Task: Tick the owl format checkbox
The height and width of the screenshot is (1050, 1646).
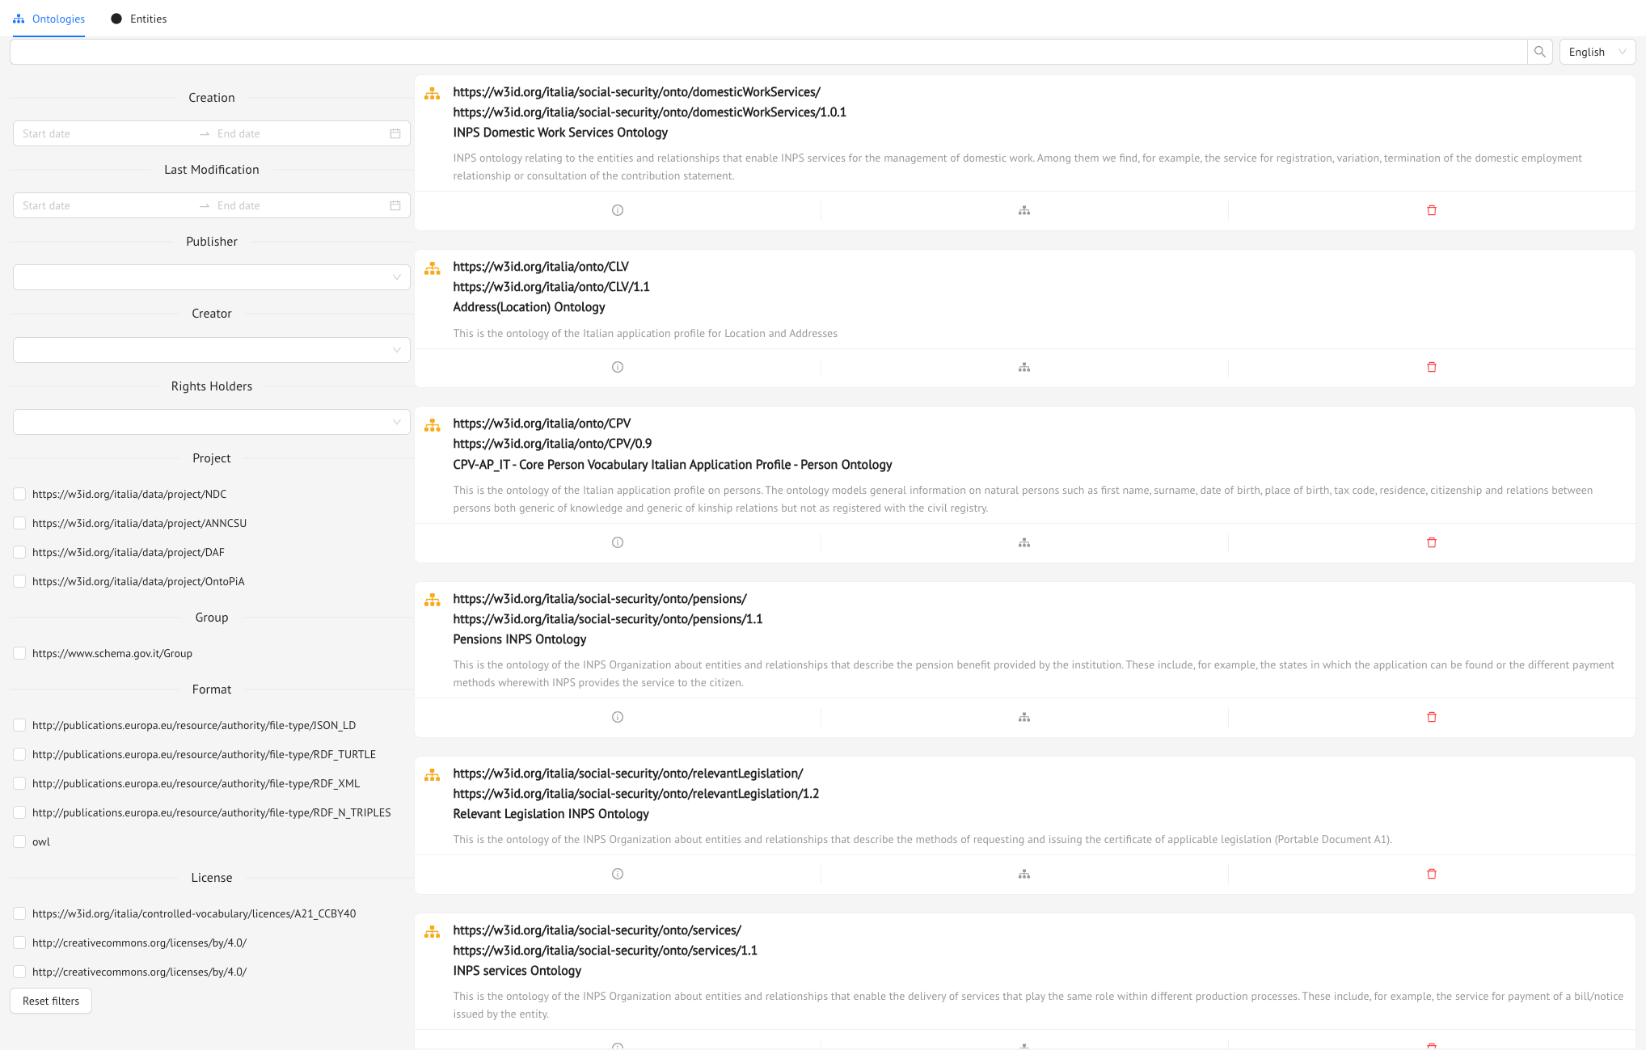Action: pyautogui.click(x=19, y=841)
